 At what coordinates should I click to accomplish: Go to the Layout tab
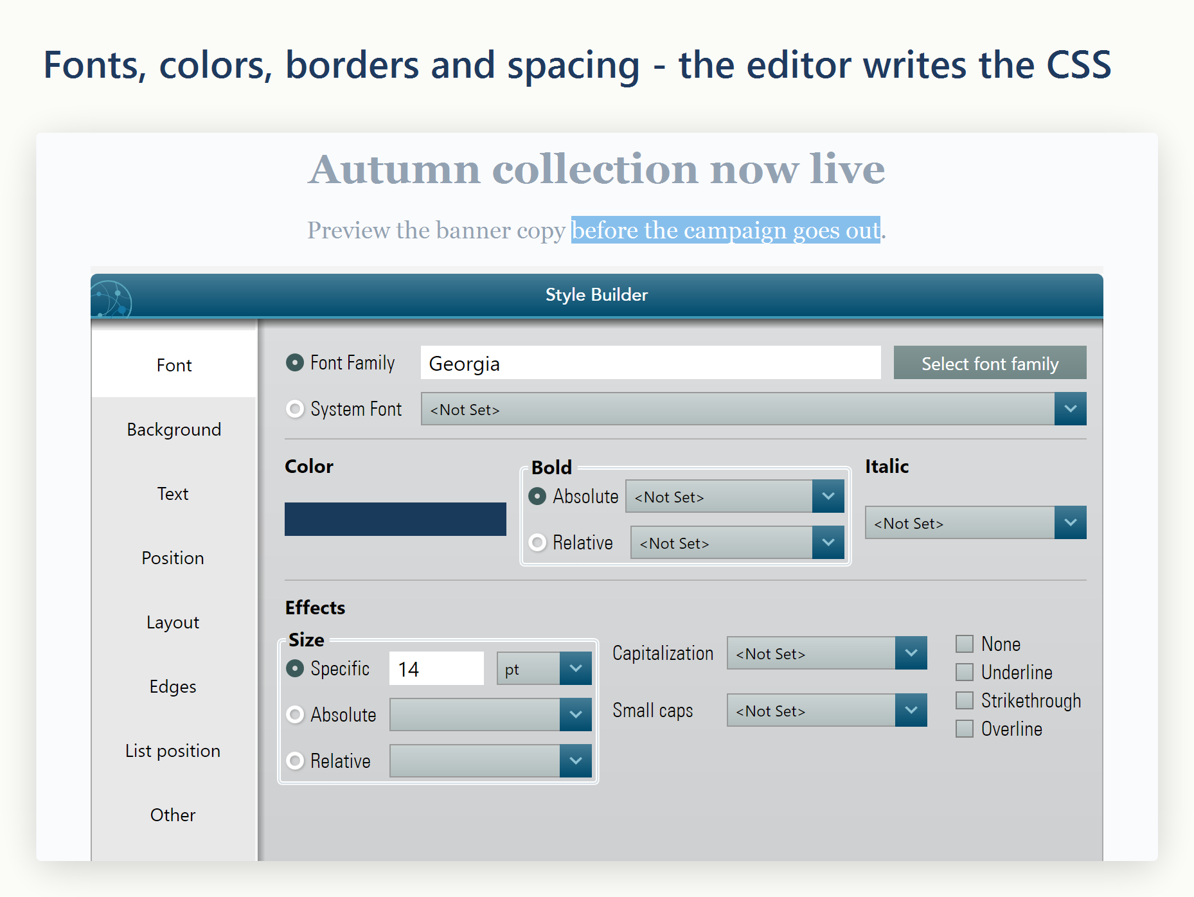click(174, 622)
